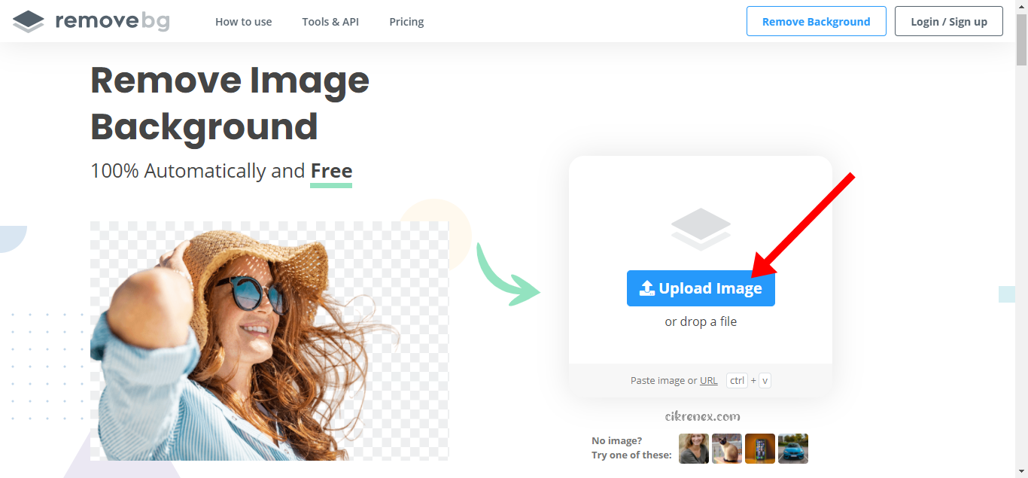Open the URL paste link
The height and width of the screenshot is (478, 1028).
point(708,380)
